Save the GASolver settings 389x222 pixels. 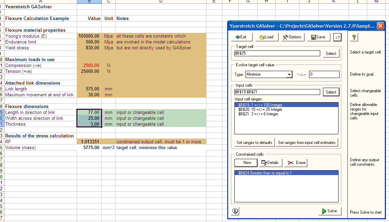click(x=318, y=37)
